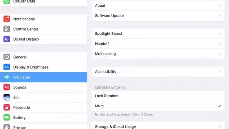The image size is (229, 129).
Task: Open the Wallpaper settings item
Action: point(44,77)
